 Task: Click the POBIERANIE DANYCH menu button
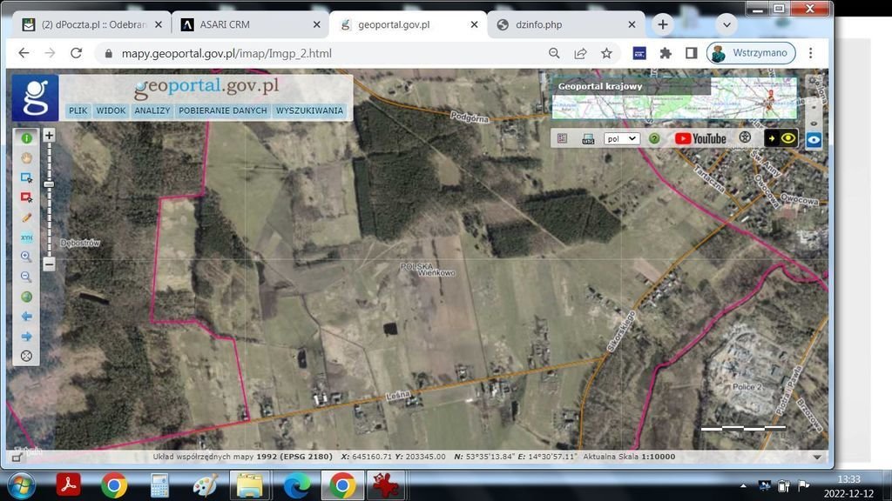click(223, 111)
